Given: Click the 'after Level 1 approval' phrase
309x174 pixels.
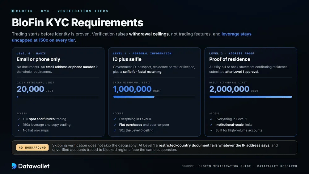Looking at the screenshot, I should tap(242, 72).
